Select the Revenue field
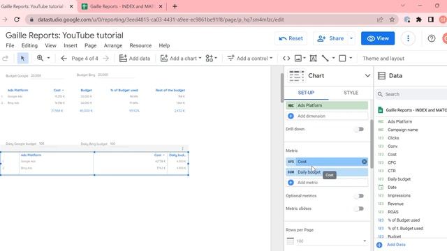This screenshot has height=251, width=447. click(x=396, y=204)
